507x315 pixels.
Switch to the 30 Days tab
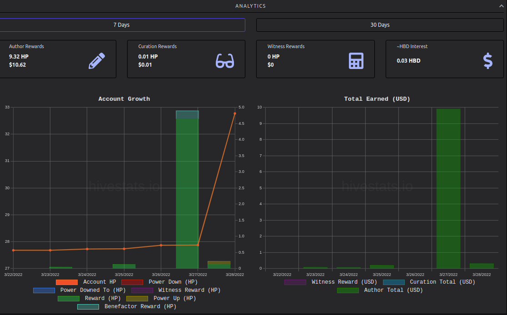[380, 25]
